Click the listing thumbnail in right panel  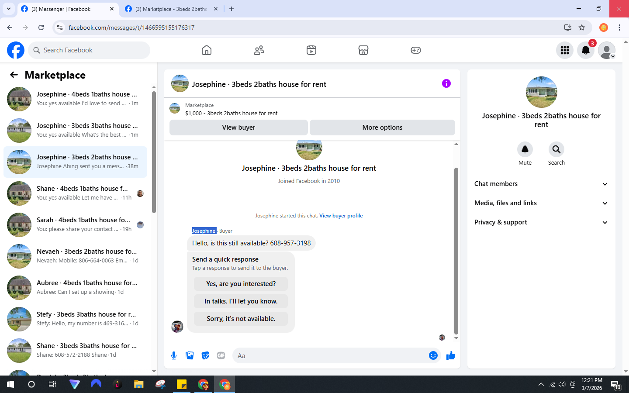click(x=542, y=92)
